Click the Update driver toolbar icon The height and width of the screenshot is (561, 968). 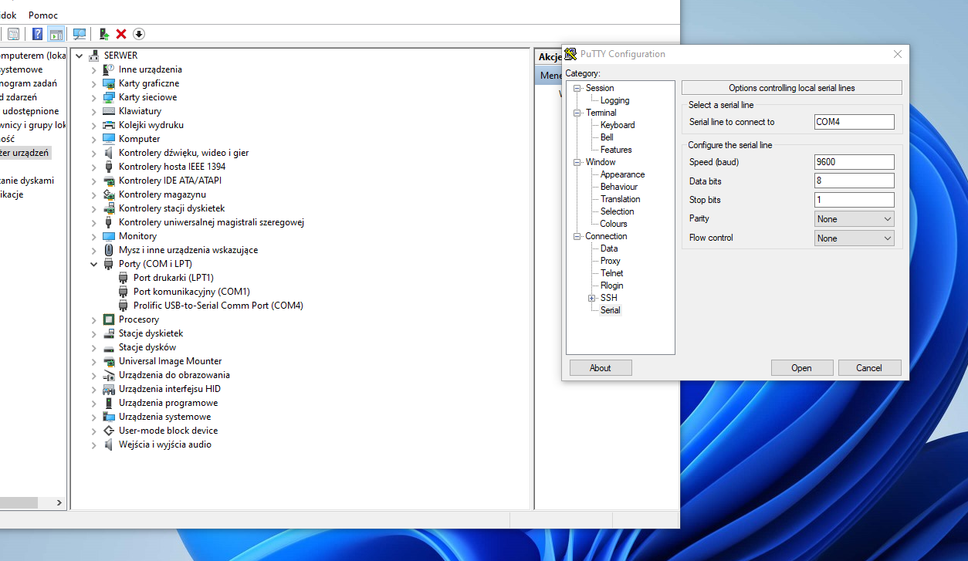(104, 34)
